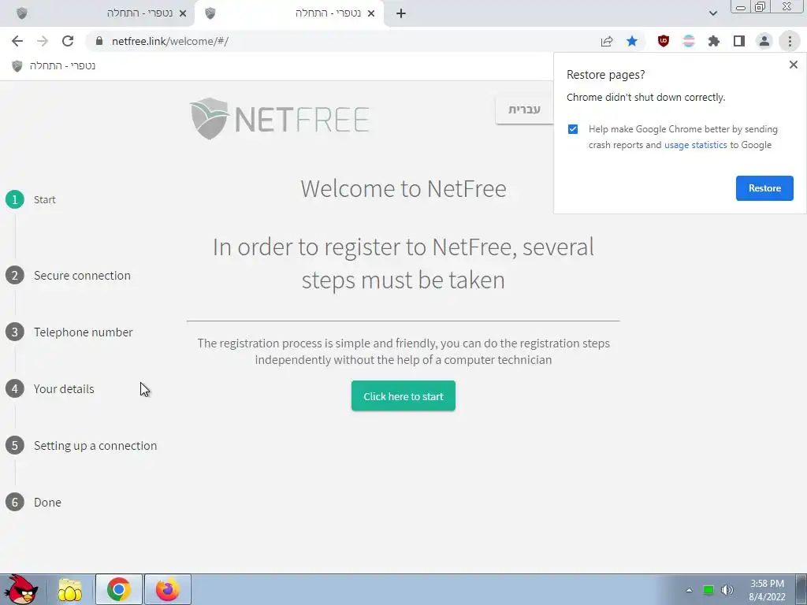Open the uBlock Origin extension icon

point(664,41)
